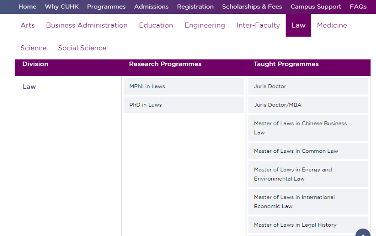Click the Law division name
This screenshot has width=376, height=236.
click(x=29, y=87)
